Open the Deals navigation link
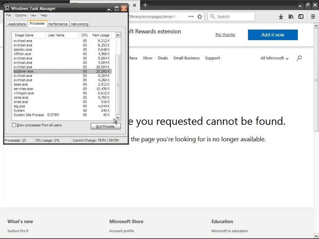 coord(163,58)
